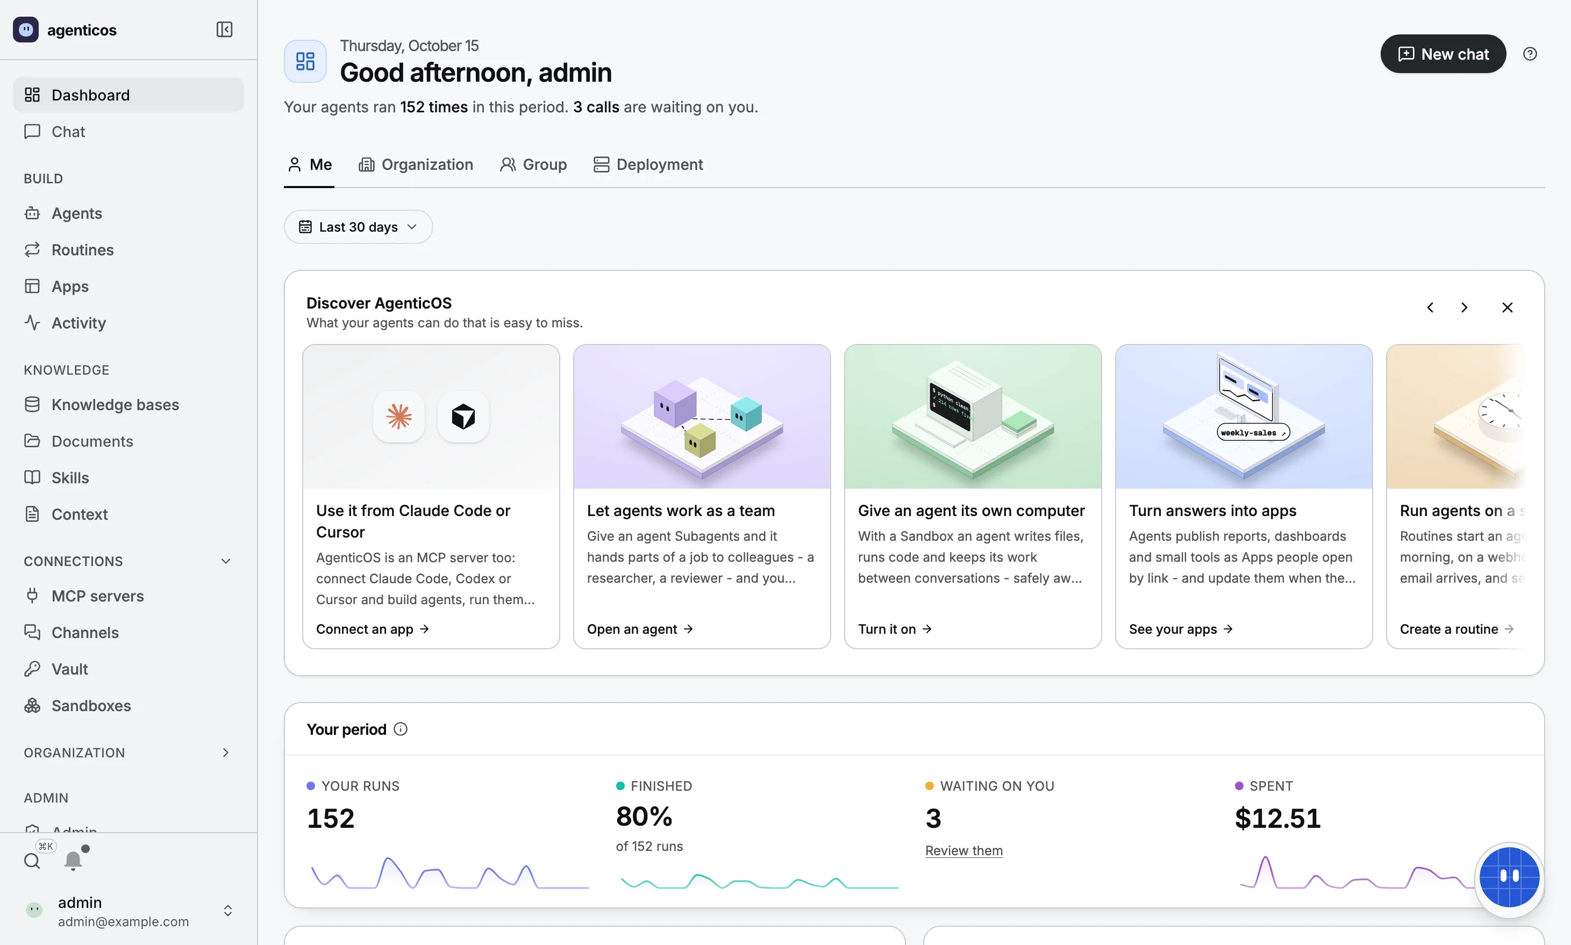Open Sandboxes in the sidebar
The height and width of the screenshot is (945, 1571).
128,706
